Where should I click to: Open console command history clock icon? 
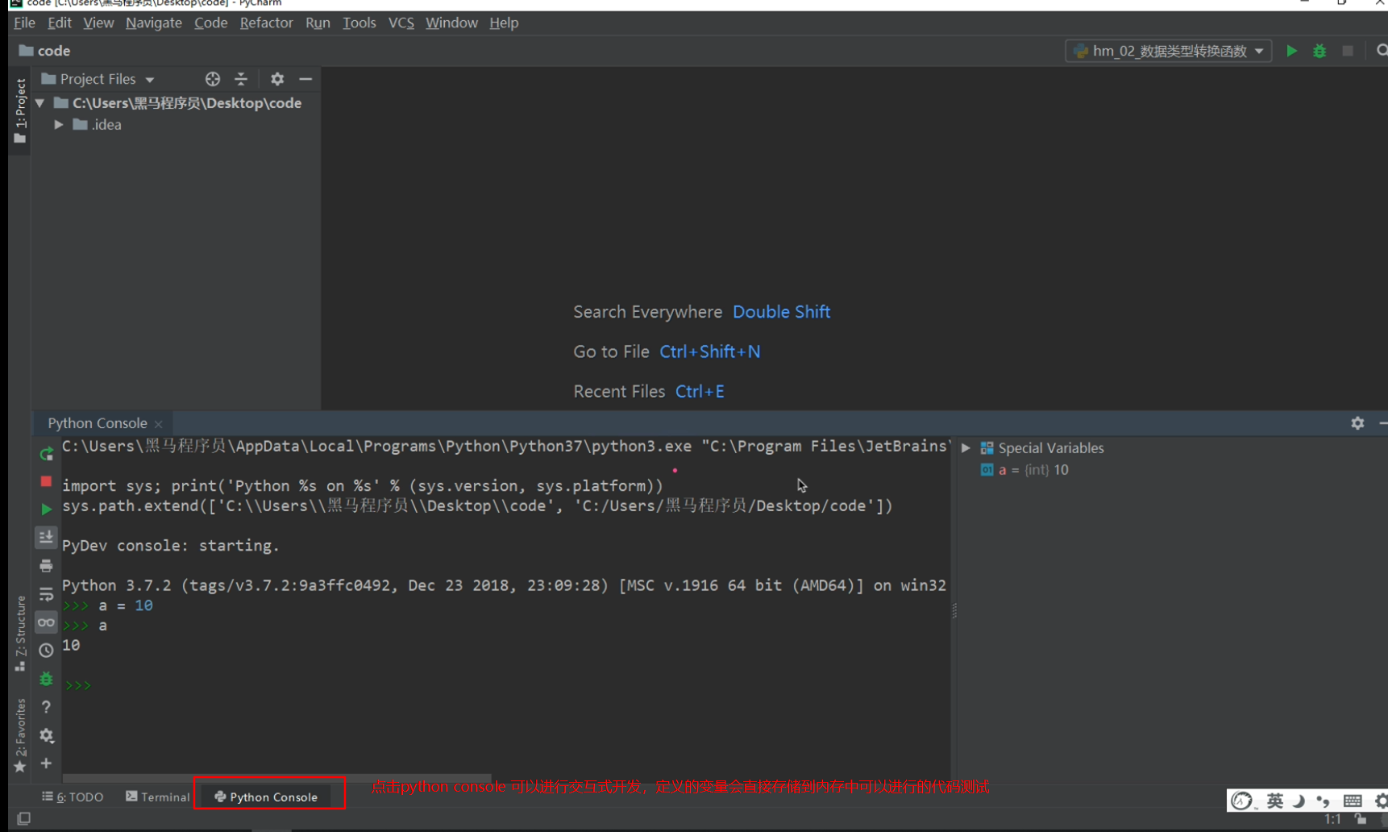(x=46, y=651)
